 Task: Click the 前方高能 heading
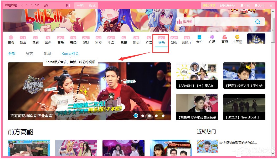20,132
